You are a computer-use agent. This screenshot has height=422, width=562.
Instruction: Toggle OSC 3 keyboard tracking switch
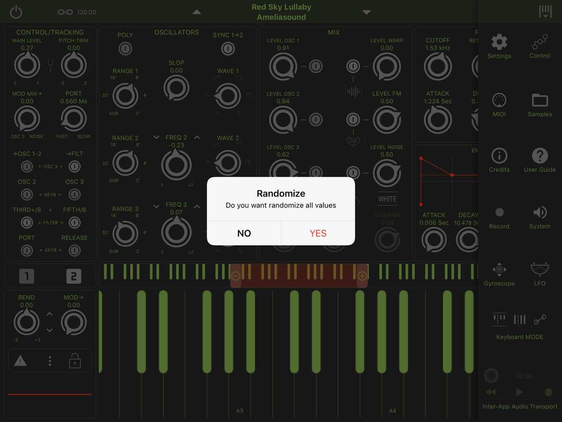click(x=74, y=194)
